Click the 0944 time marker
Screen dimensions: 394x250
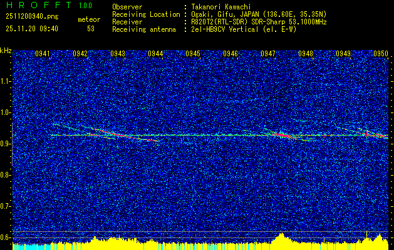click(155, 54)
